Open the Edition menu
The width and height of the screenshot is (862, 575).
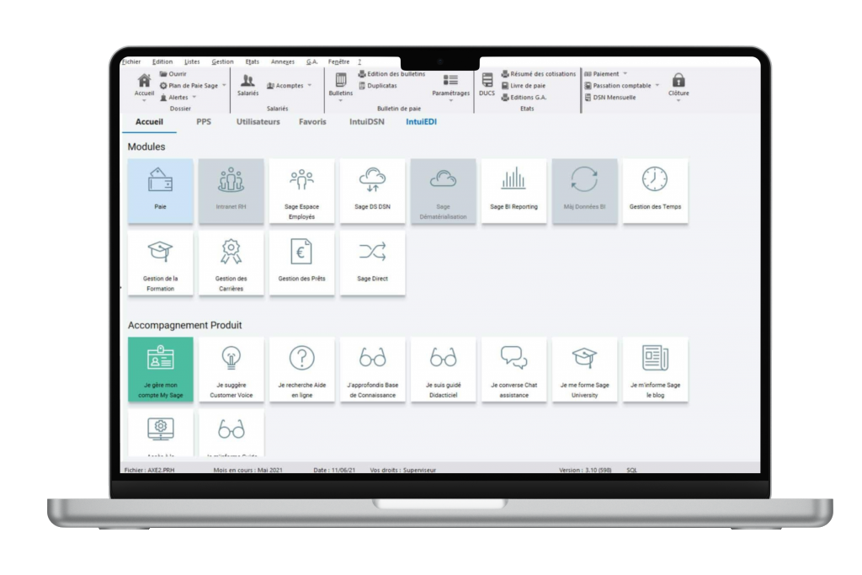click(x=162, y=61)
